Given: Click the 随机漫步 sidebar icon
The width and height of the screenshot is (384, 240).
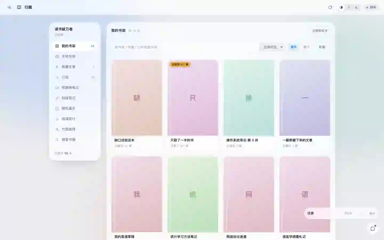Looking at the screenshot, I should (x=57, y=109).
